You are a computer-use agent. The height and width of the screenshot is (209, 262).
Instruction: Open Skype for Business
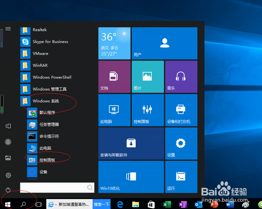click(50, 42)
